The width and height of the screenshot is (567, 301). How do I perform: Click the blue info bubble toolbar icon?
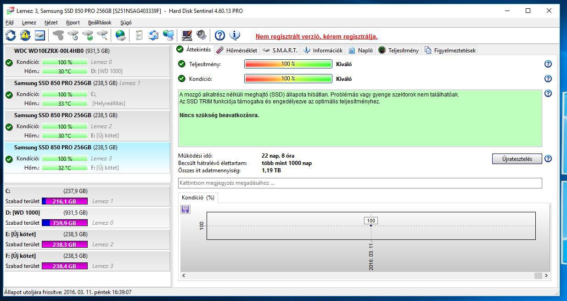coord(235,35)
